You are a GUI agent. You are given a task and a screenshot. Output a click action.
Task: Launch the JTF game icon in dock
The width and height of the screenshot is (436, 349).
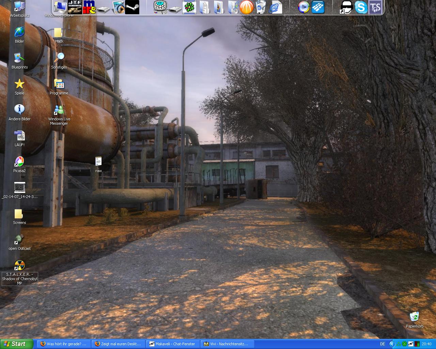[x=75, y=7]
